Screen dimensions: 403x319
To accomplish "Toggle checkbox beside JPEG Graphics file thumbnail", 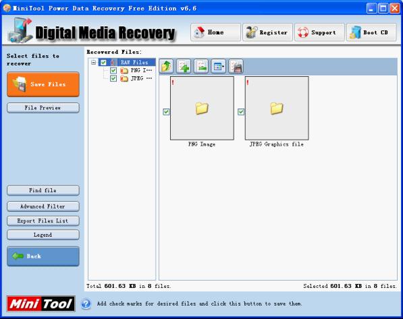I will click(241, 112).
